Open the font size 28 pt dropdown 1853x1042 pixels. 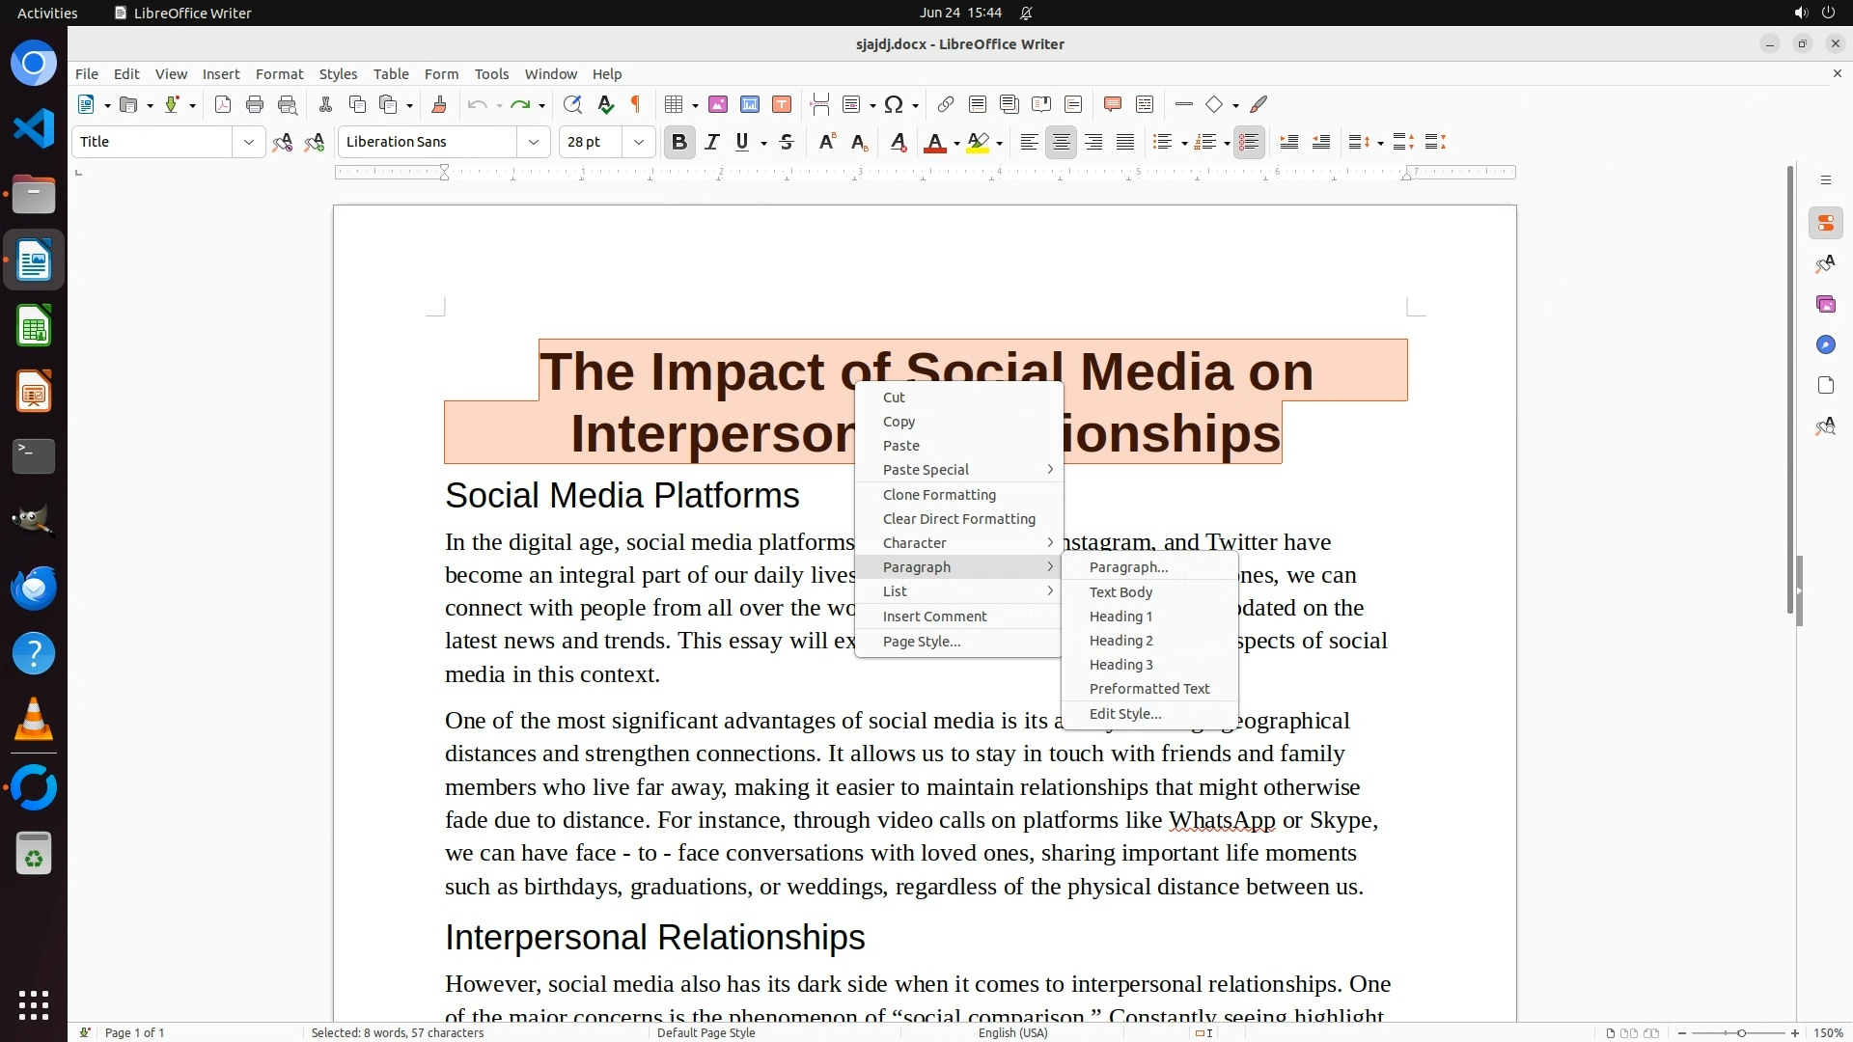tap(638, 142)
